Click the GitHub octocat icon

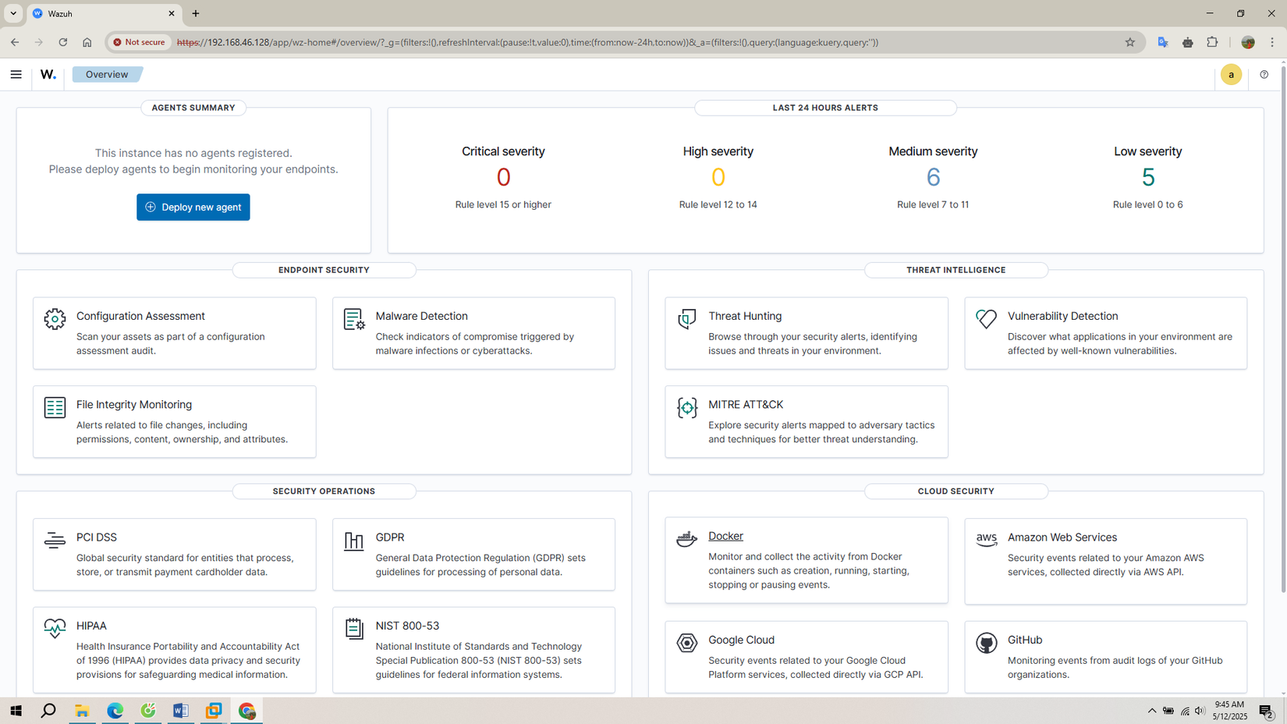986,643
